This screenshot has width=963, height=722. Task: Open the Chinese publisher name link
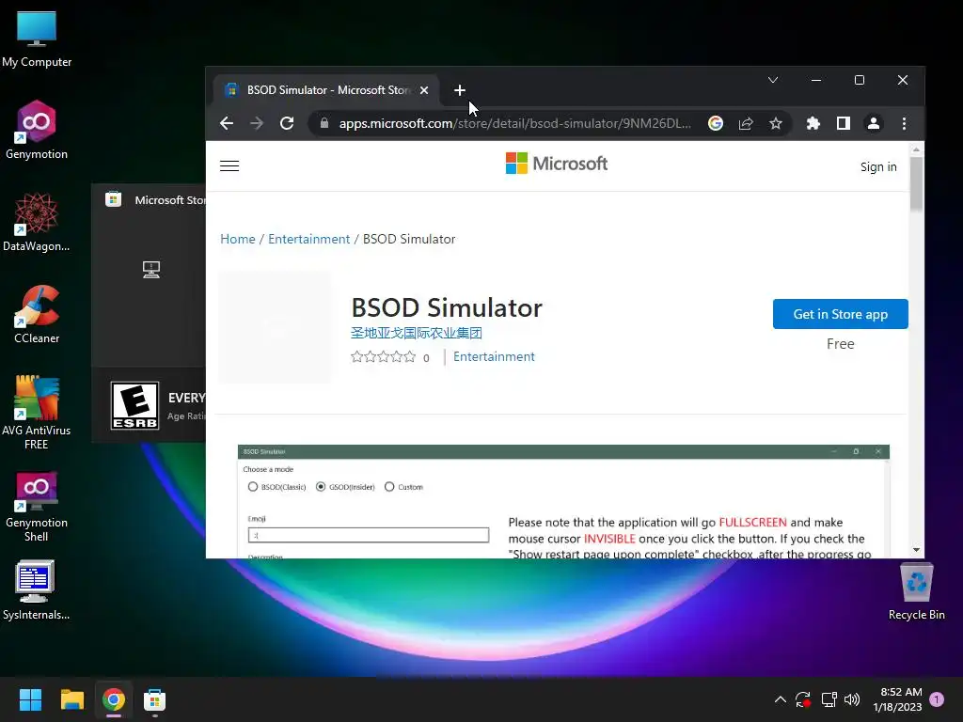click(x=416, y=334)
